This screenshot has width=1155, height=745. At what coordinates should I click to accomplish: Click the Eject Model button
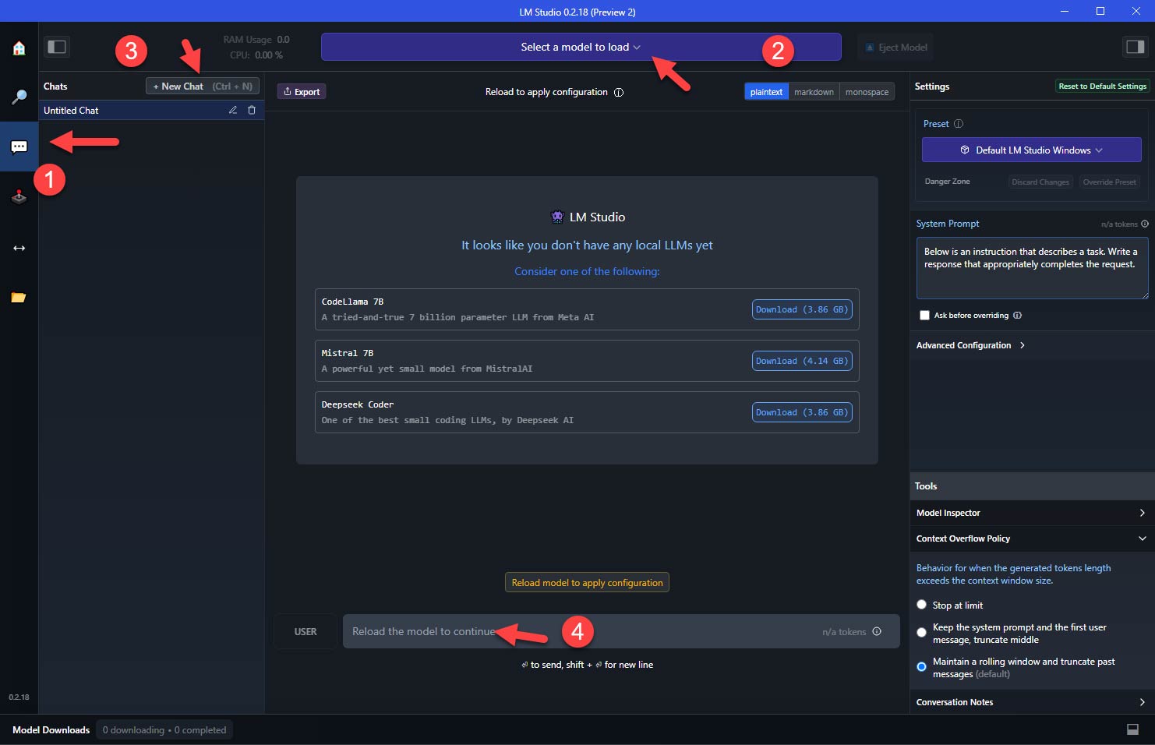click(896, 47)
